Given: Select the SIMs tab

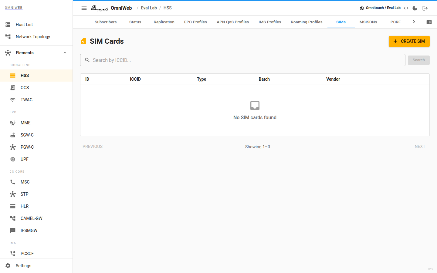Looking at the screenshot, I should pyautogui.click(x=341, y=22).
